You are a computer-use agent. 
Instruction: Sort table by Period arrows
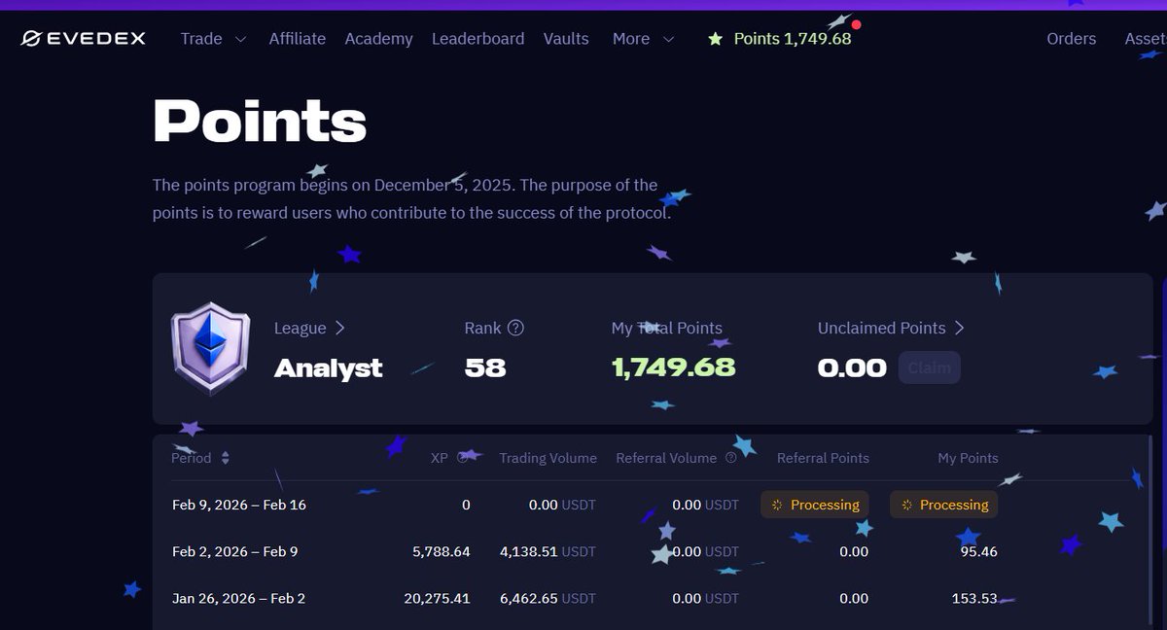point(226,458)
